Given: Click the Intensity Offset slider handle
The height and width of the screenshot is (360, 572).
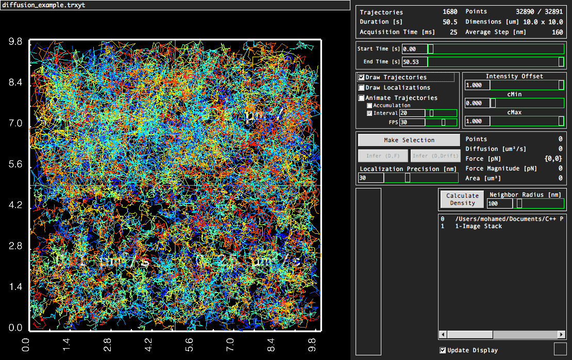Looking at the screenshot, I should 561,85.
